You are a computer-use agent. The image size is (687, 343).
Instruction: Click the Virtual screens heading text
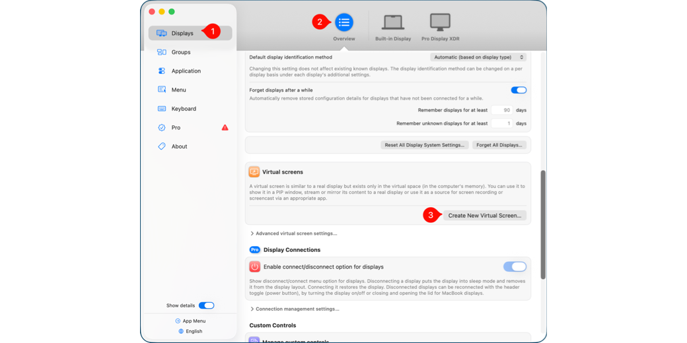coord(283,172)
